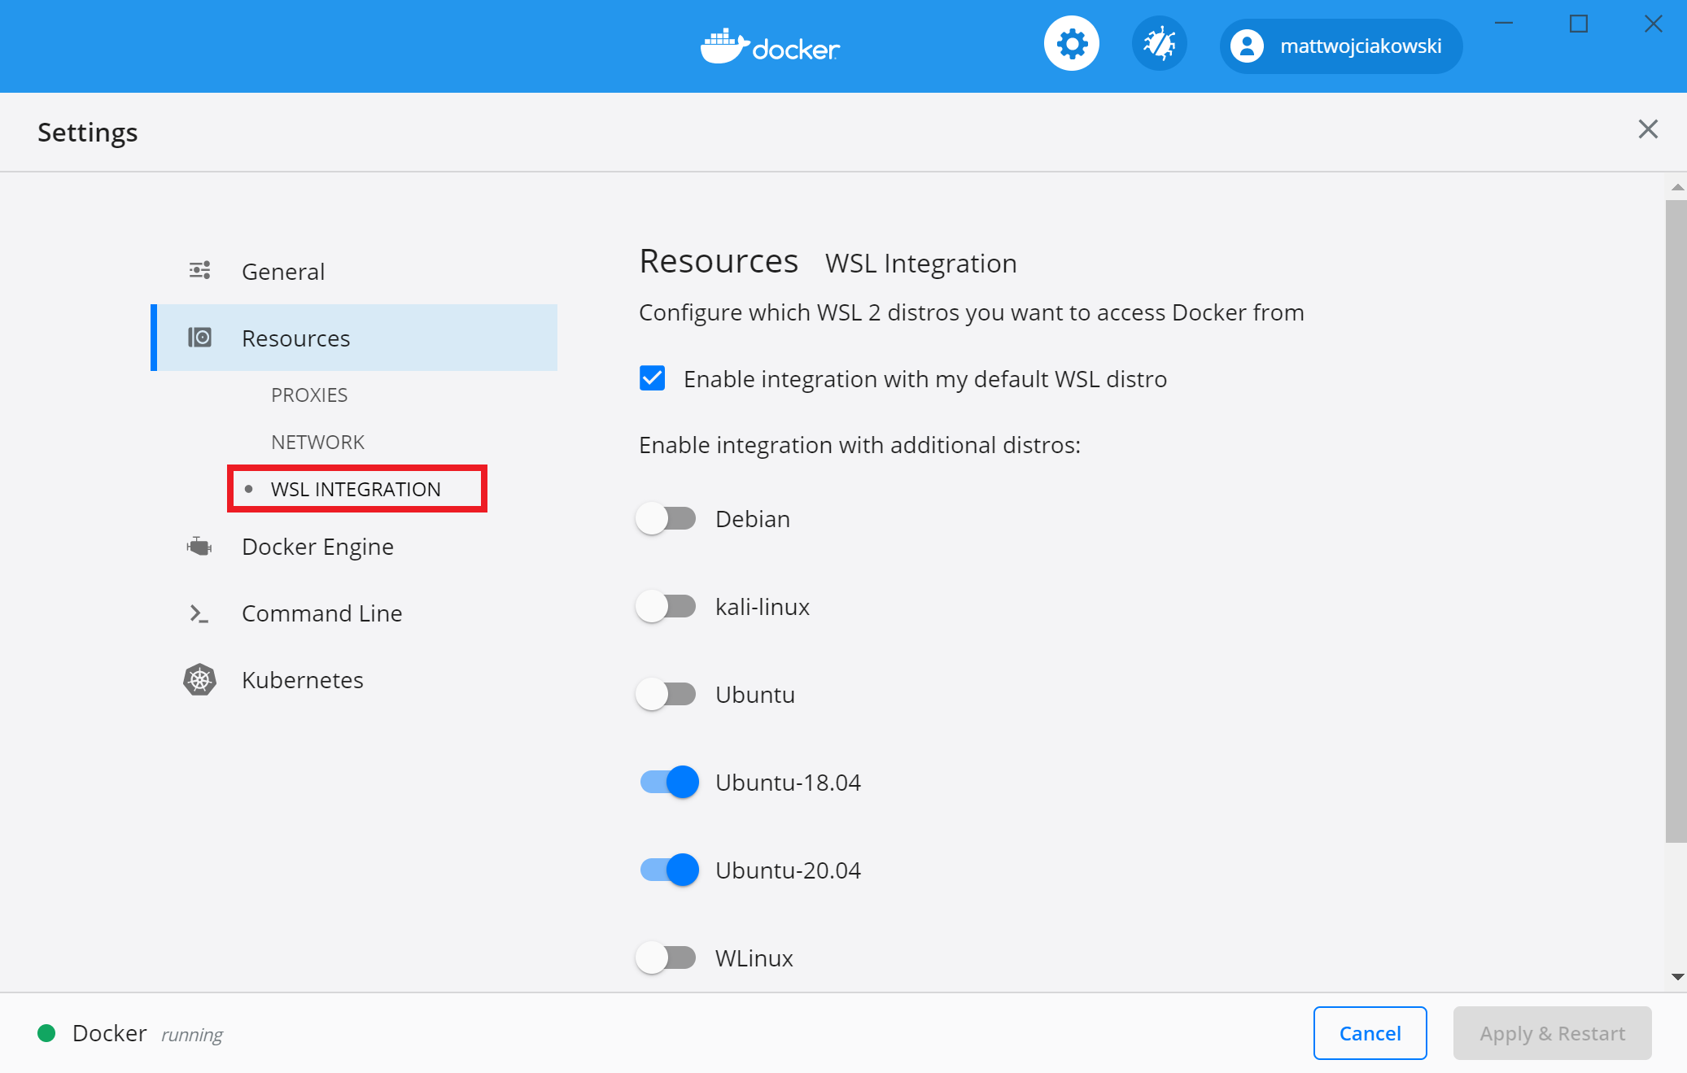Click the bug/feedback icon in toolbar
Screen dimensions: 1687x1073
pos(1158,46)
